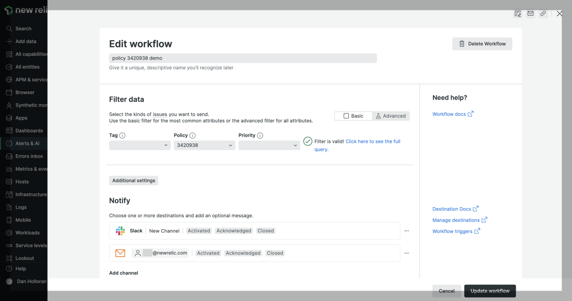Viewport: 572px width, 301px height.
Task: Click the mail icon in top toolbar
Action: pos(531,14)
